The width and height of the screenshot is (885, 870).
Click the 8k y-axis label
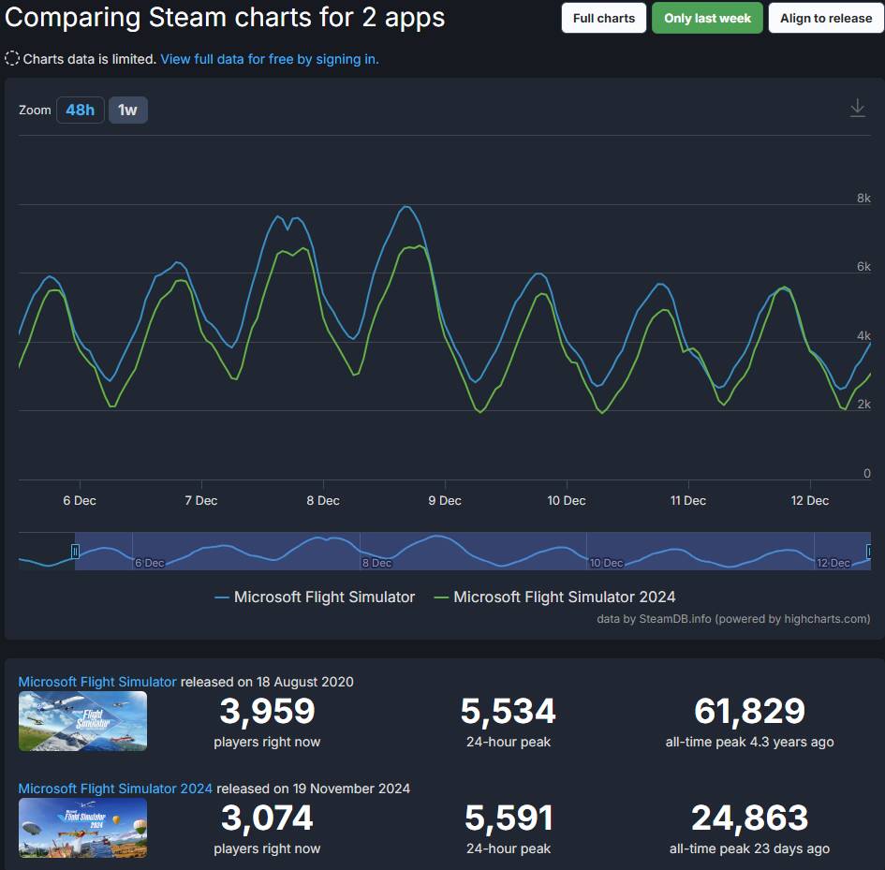[863, 199]
